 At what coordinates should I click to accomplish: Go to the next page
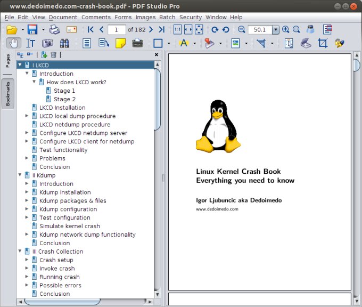pyautogui.click(x=151, y=30)
